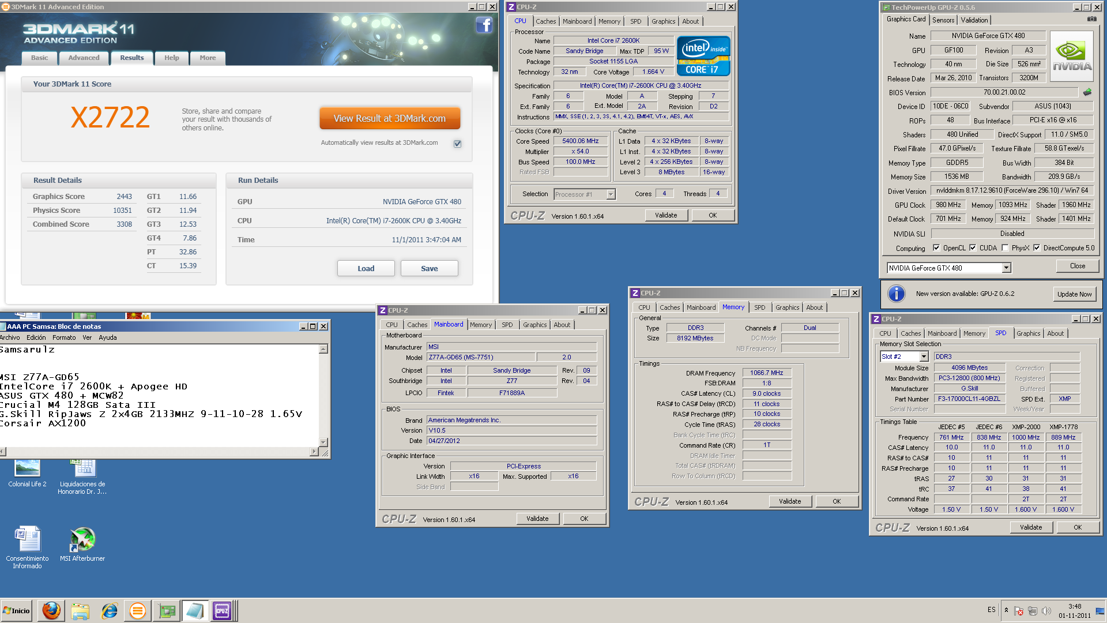Image resolution: width=1107 pixels, height=623 pixels.
Task: Click the volume speaker tray icon
Action: pos(1046,610)
